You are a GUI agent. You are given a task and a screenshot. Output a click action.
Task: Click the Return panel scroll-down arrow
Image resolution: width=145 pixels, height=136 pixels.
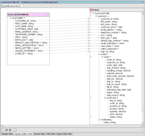143,123
